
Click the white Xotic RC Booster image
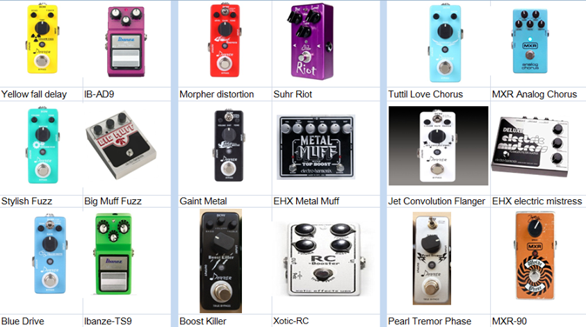(324, 259)
